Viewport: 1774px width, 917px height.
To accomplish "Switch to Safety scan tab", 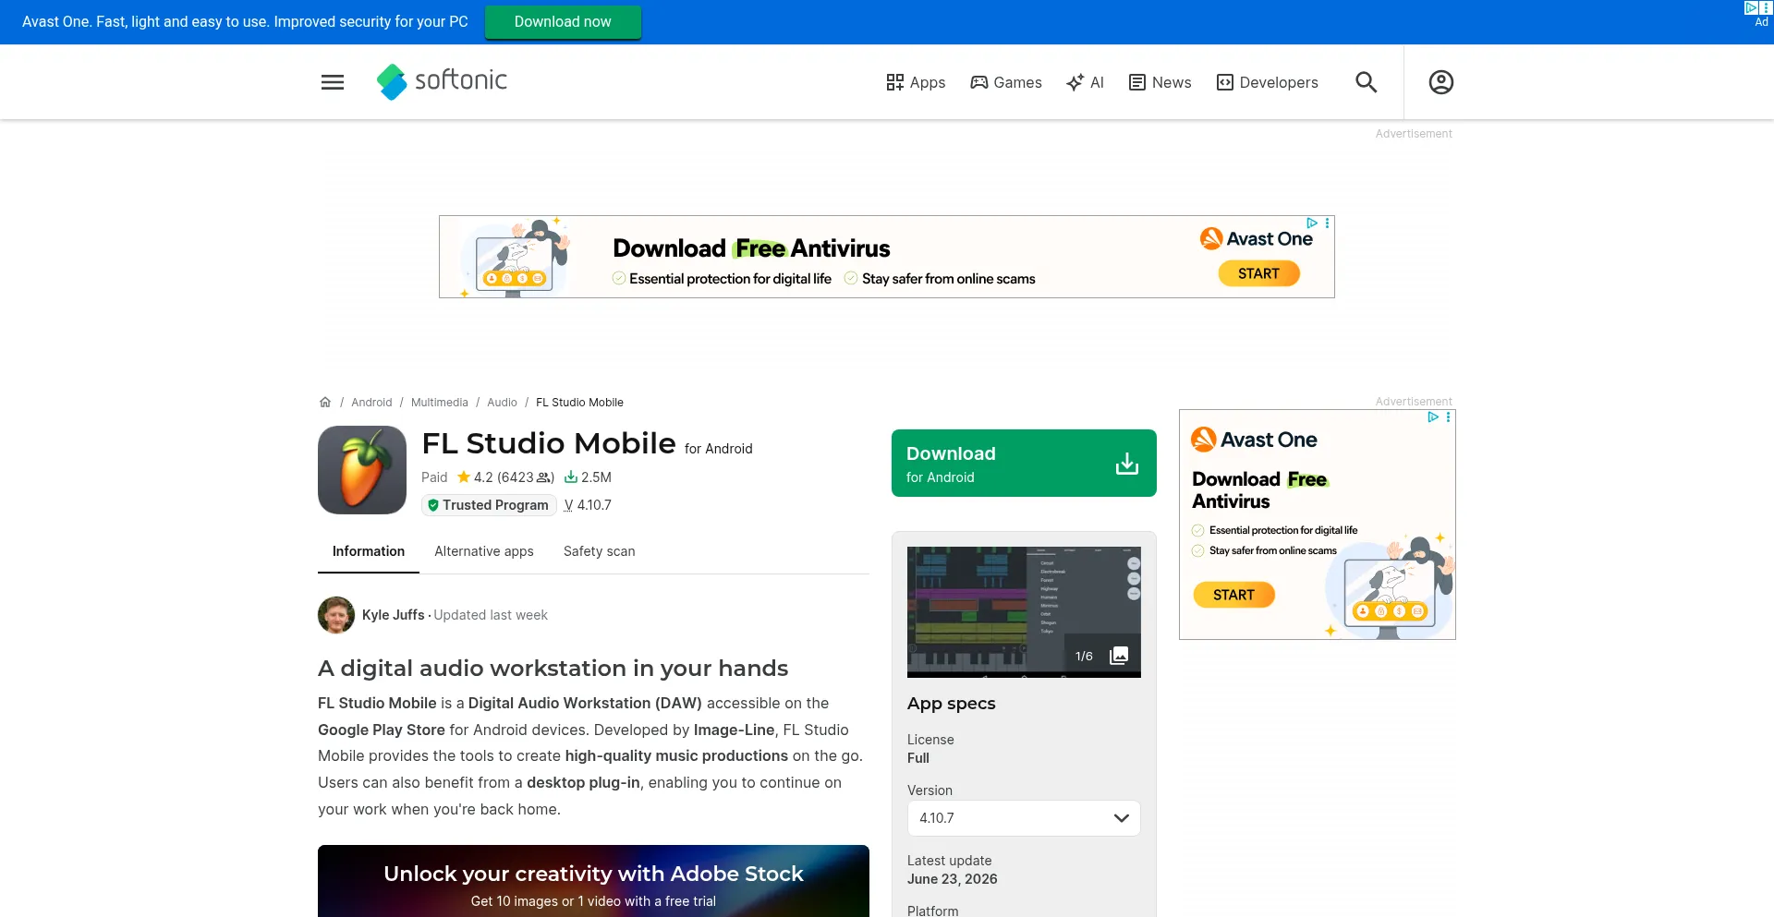I will [x=600, y=551].
